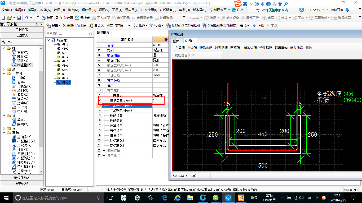Click the 工程设置 panel button
The height and width of the screenshot is (203, 362).
click(x=22, y=30)
